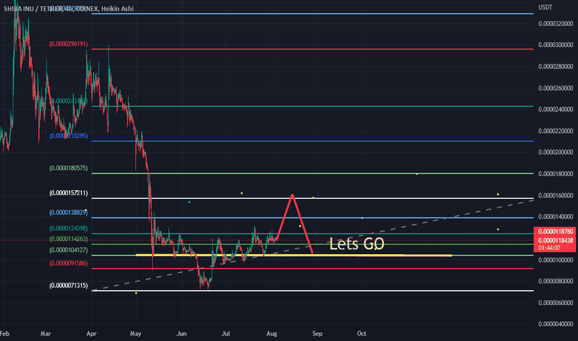Click price scale value 0.0000100000

(x=556, y=260)
